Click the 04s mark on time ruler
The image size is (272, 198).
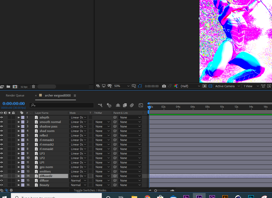pos(178,107)
